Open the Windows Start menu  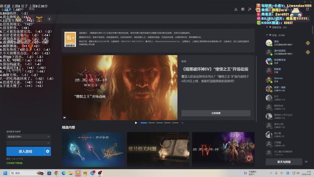pyautogui.click(x=5, y=173)
